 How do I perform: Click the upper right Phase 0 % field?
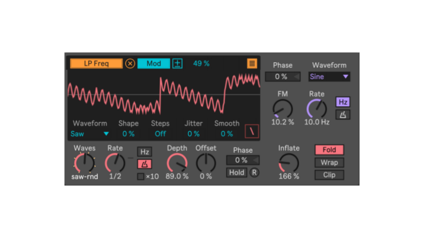[283, 77]
